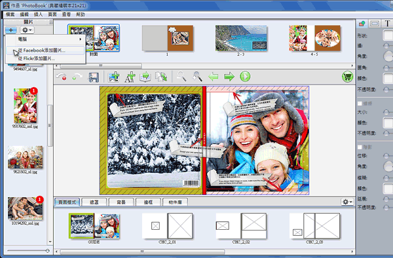Click the upper 角度 rotation dial
The image size is (393, 258).
(388, 56)
